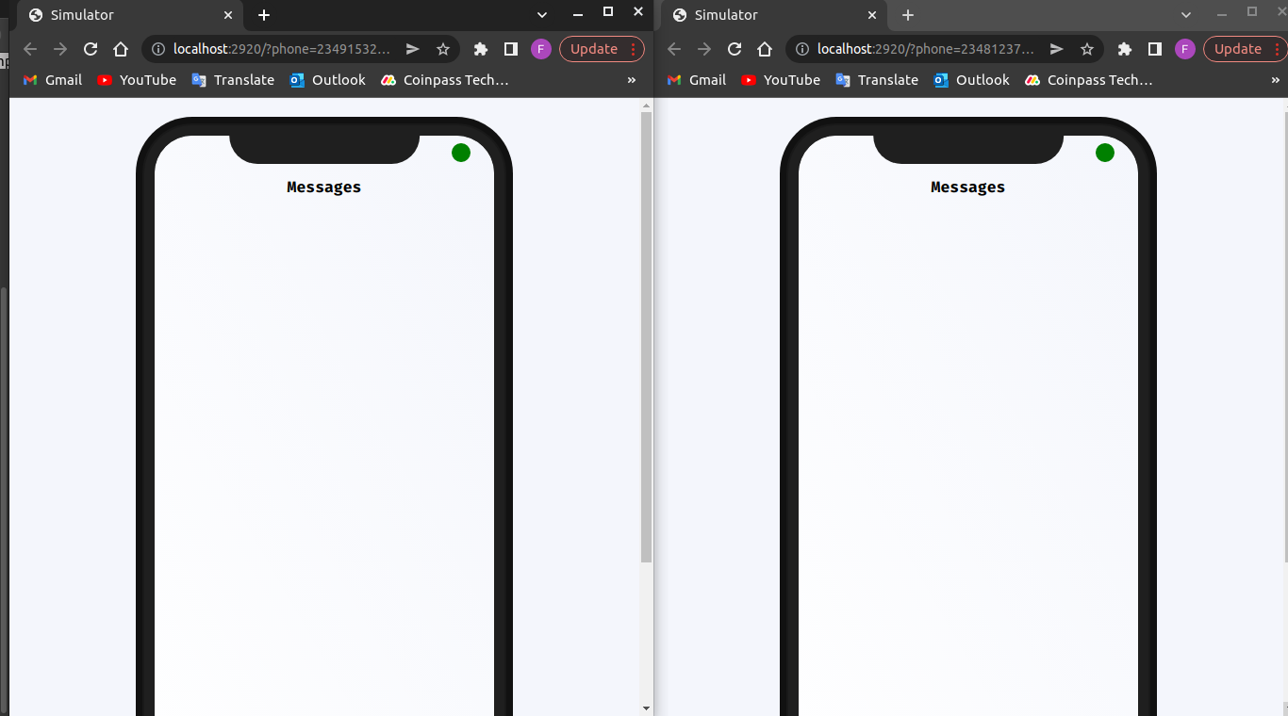Screen dimensions: 1288x716
Task: Open tab search dropdown in right window
Action: [1186, 15]
